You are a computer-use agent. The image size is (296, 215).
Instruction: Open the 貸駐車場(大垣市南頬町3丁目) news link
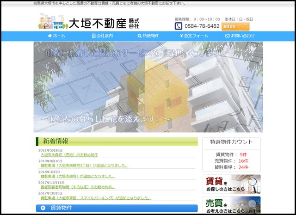[85, 166]
